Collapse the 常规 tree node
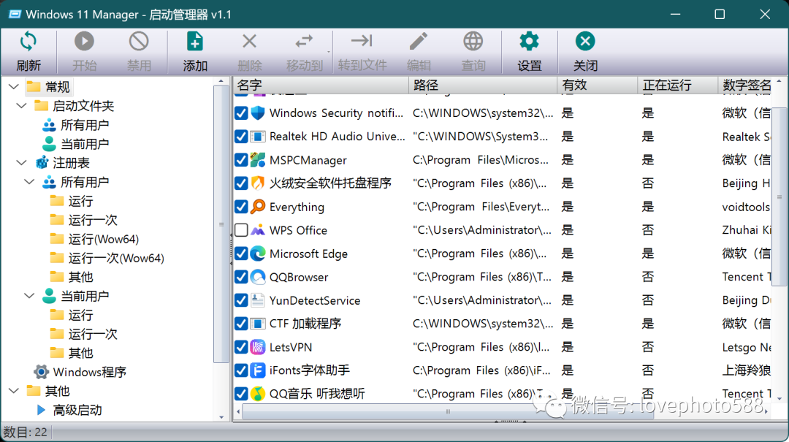This screenshot has height=442, width=789. [14, 87]
